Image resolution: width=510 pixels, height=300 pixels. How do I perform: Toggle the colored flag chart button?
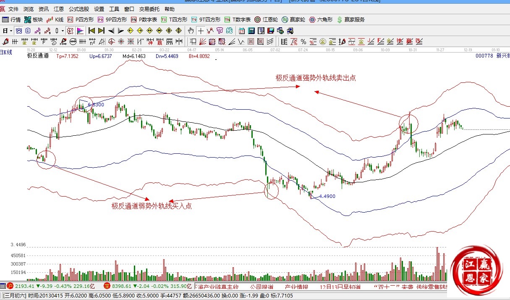click(80, 31)
